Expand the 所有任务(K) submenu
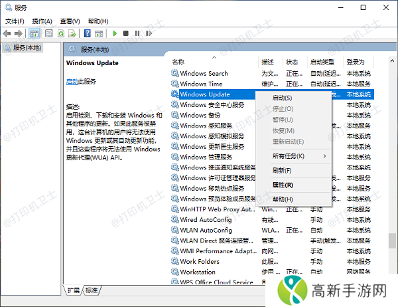 pos(293,156)
